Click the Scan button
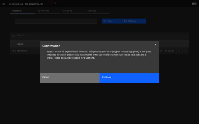The width and height of the screenshot is (199, 124). [x=112, y=21]
